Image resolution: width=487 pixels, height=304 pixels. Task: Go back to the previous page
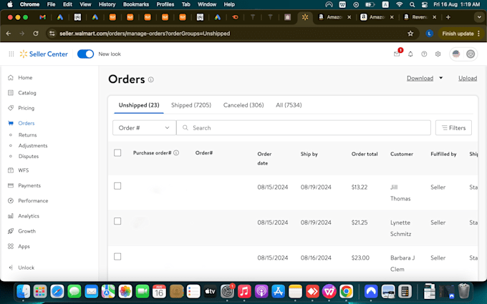point(9,34)
